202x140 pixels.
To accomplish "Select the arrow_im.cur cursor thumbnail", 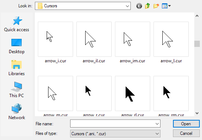I will click(x=133, y=39).
